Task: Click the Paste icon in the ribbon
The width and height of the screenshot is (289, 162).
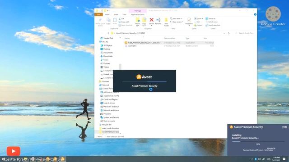Action: coord(115,20)
